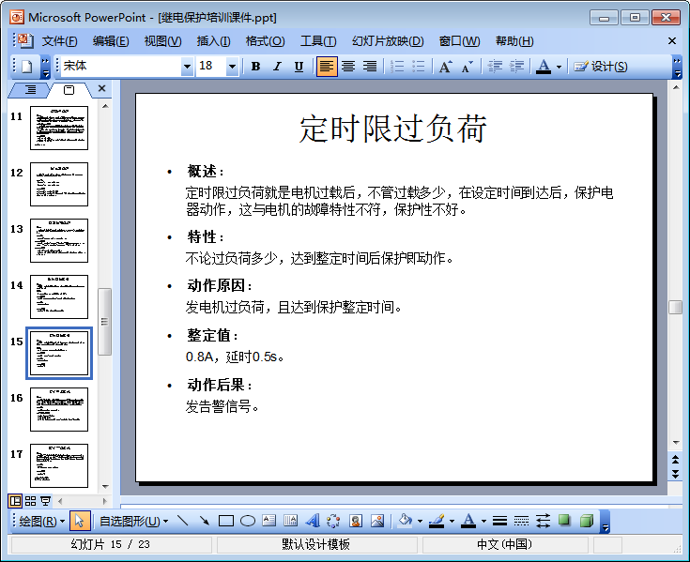
Task: Open the 幻灯片放映 (Slide Show) menu
Action: point(388,41)
